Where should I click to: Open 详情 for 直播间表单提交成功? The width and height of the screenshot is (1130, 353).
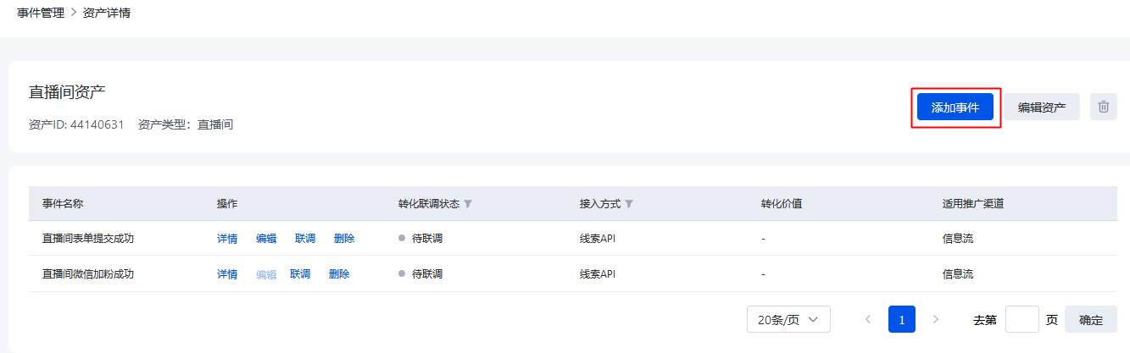click(227, 239)
